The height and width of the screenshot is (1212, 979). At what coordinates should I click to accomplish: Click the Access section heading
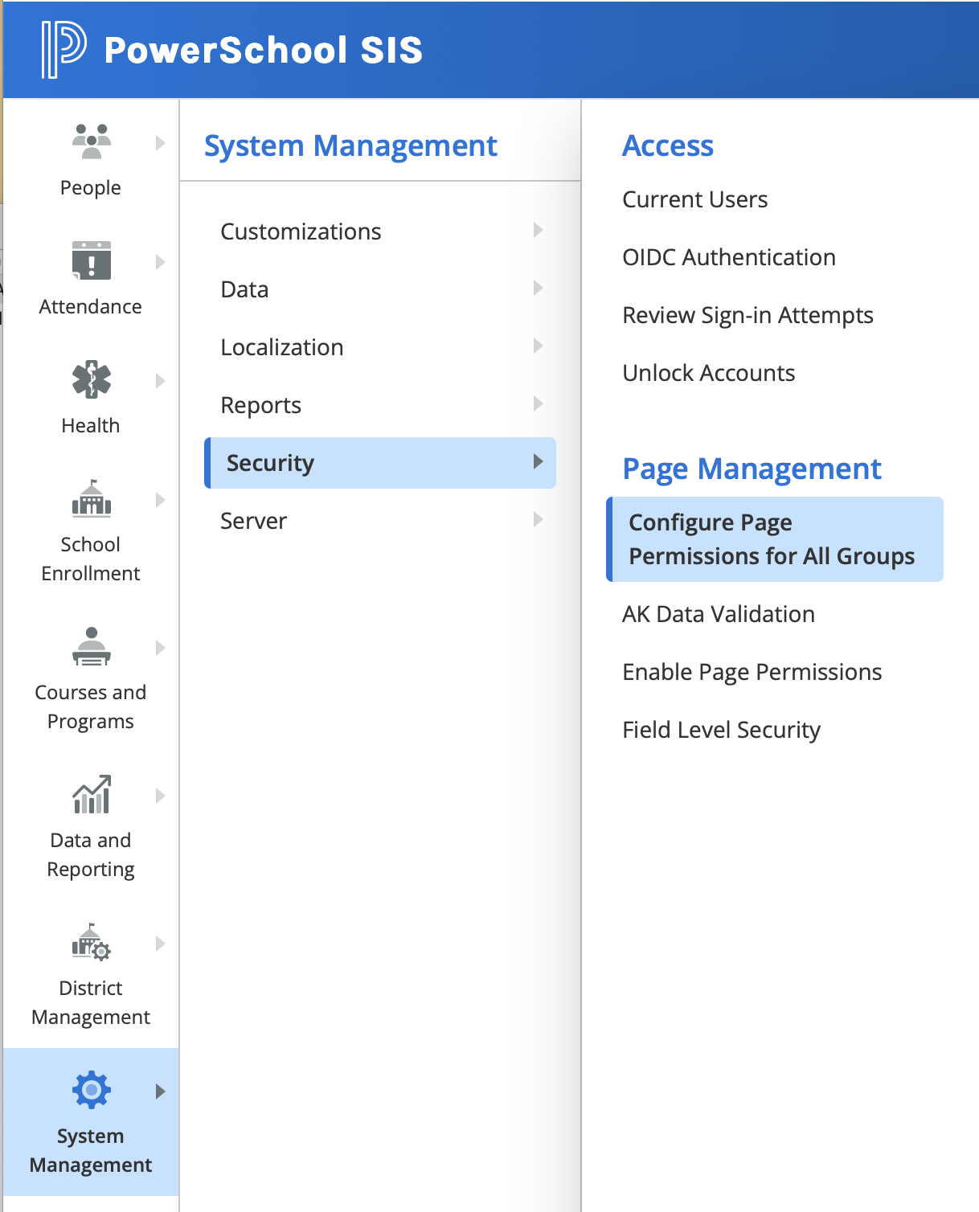pos(668,145)
